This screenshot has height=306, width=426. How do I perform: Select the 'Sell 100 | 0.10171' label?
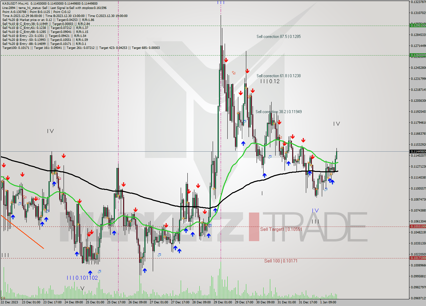click(x=281, y=261)
